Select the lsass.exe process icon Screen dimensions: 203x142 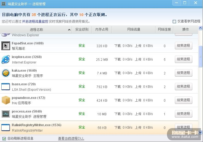[5, 87]
